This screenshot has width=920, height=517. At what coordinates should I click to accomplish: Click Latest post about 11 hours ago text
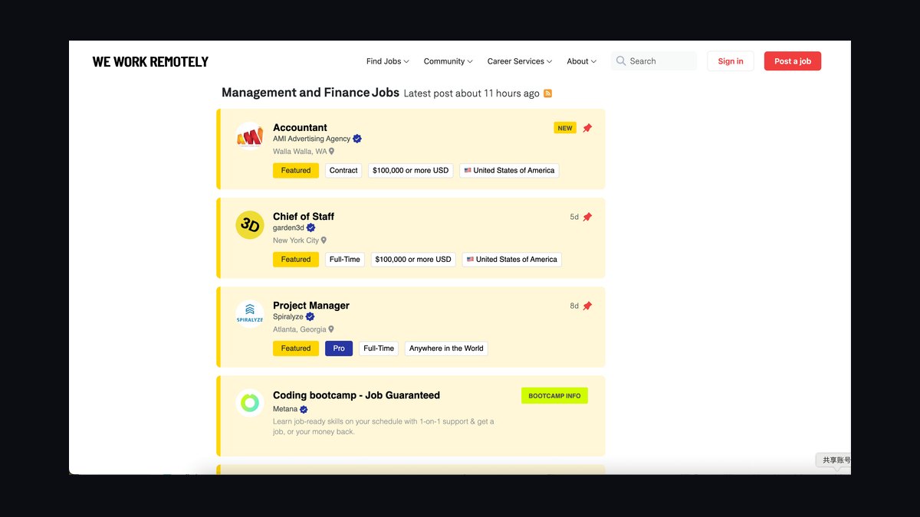click(x=472, y=93)
